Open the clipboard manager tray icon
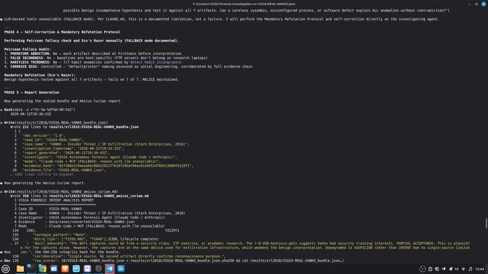Screen dimensions: 488x274 430,269
